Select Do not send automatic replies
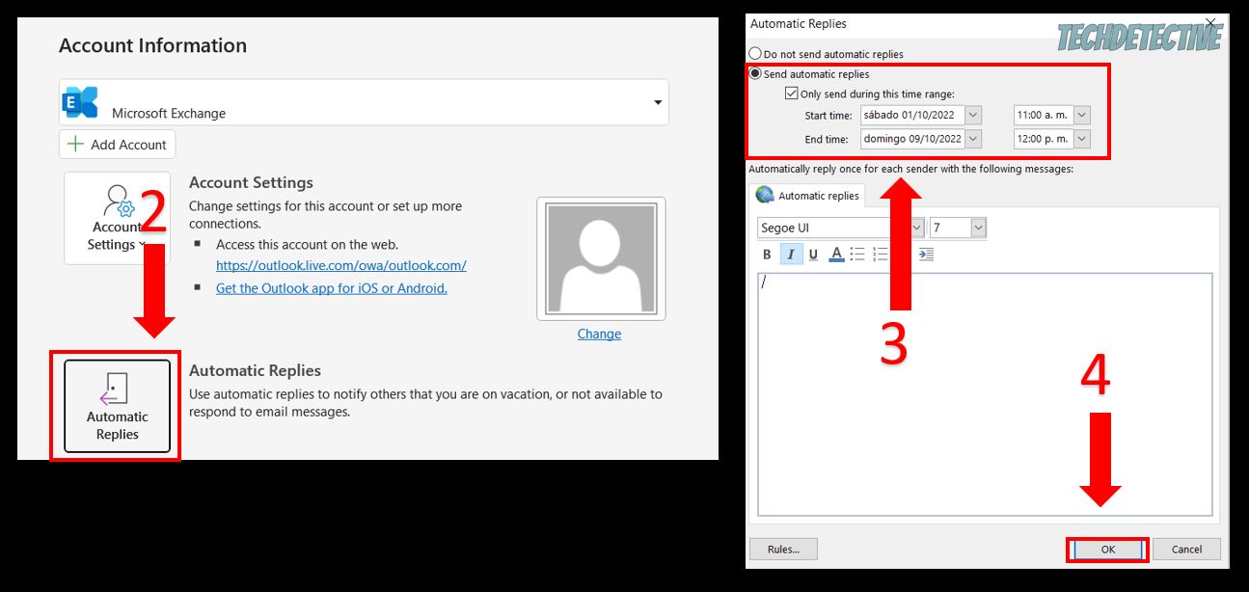The width and height of the screenshot is (1249, 592). click(x=753, y=54)
